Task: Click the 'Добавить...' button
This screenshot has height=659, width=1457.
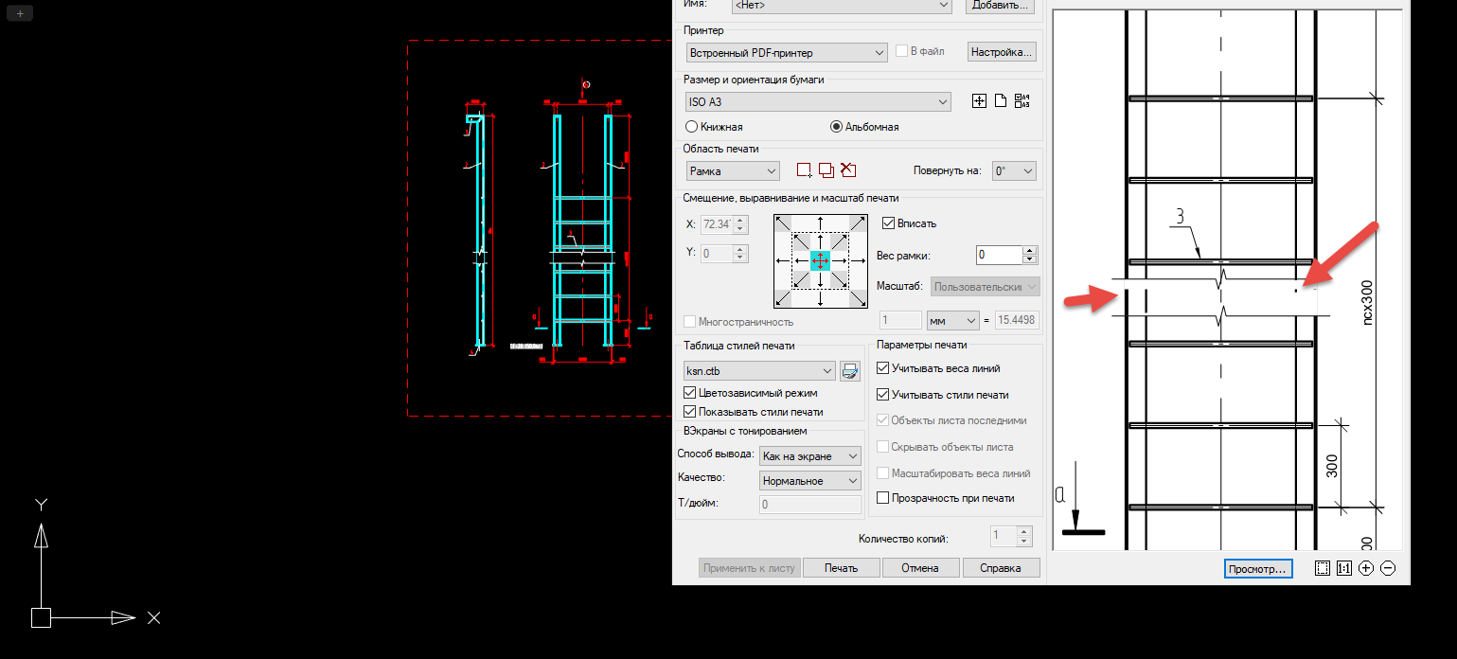Action: pyautogui.click(x=1000, y=5)
